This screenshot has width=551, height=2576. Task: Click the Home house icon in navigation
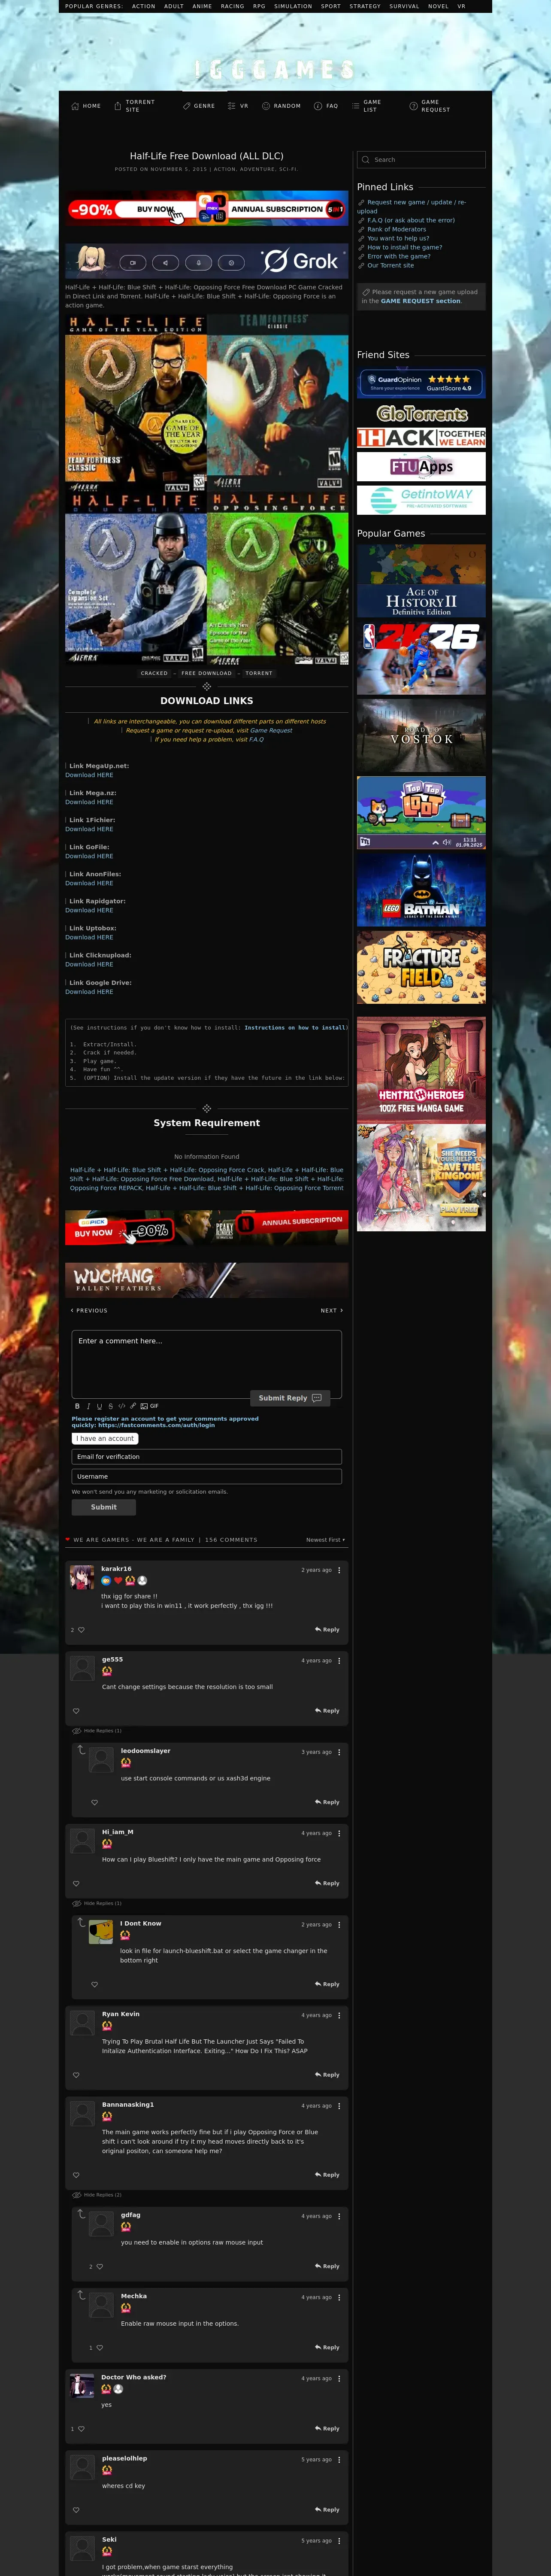[75, 106]
